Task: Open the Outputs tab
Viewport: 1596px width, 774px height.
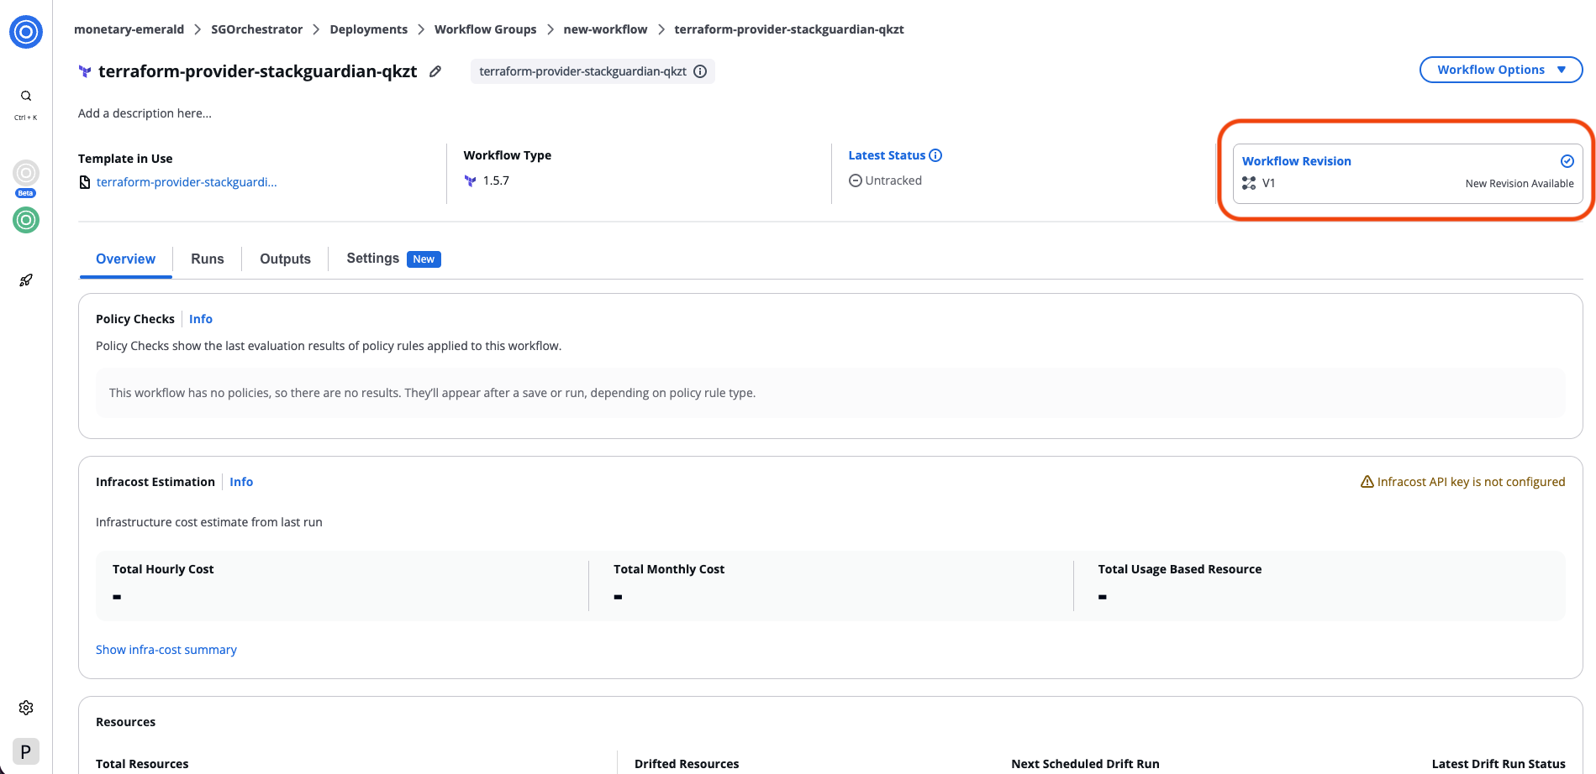Action: [x=285, y=259]
